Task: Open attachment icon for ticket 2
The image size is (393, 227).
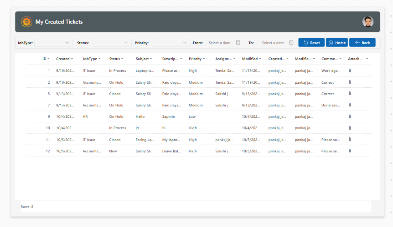Action: point(350,82)
